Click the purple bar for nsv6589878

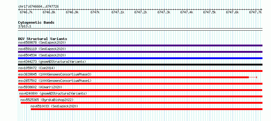(x=140, y=45)
